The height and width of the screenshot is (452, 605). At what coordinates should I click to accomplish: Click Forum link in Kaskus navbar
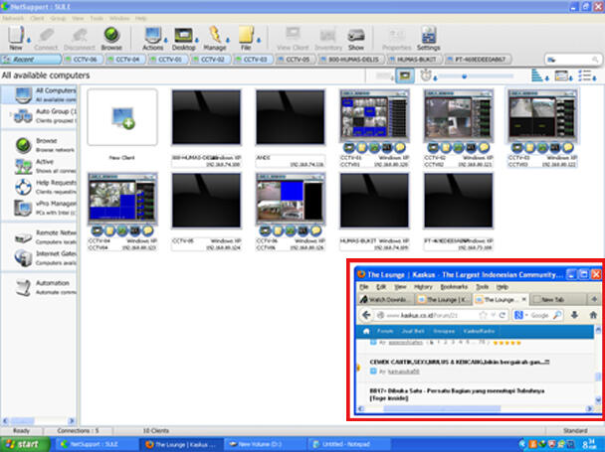tap(385, 331)
